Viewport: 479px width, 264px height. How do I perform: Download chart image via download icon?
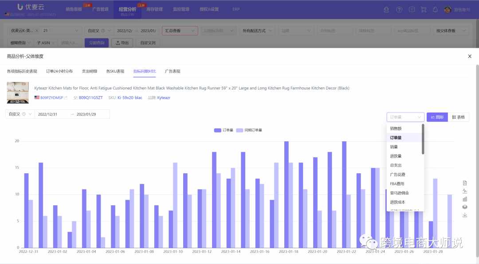465,215
